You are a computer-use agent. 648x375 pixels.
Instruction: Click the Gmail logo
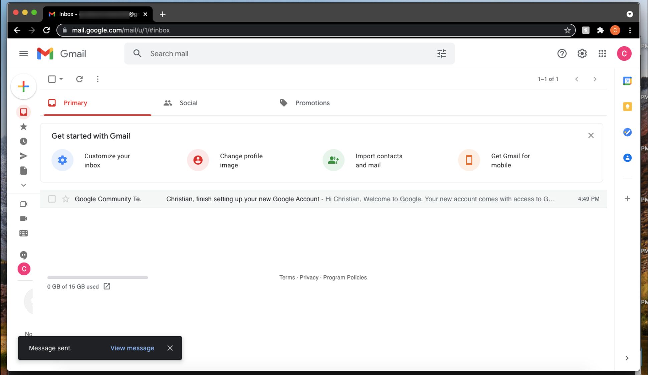pyautogui.click(x=61, y=54)
